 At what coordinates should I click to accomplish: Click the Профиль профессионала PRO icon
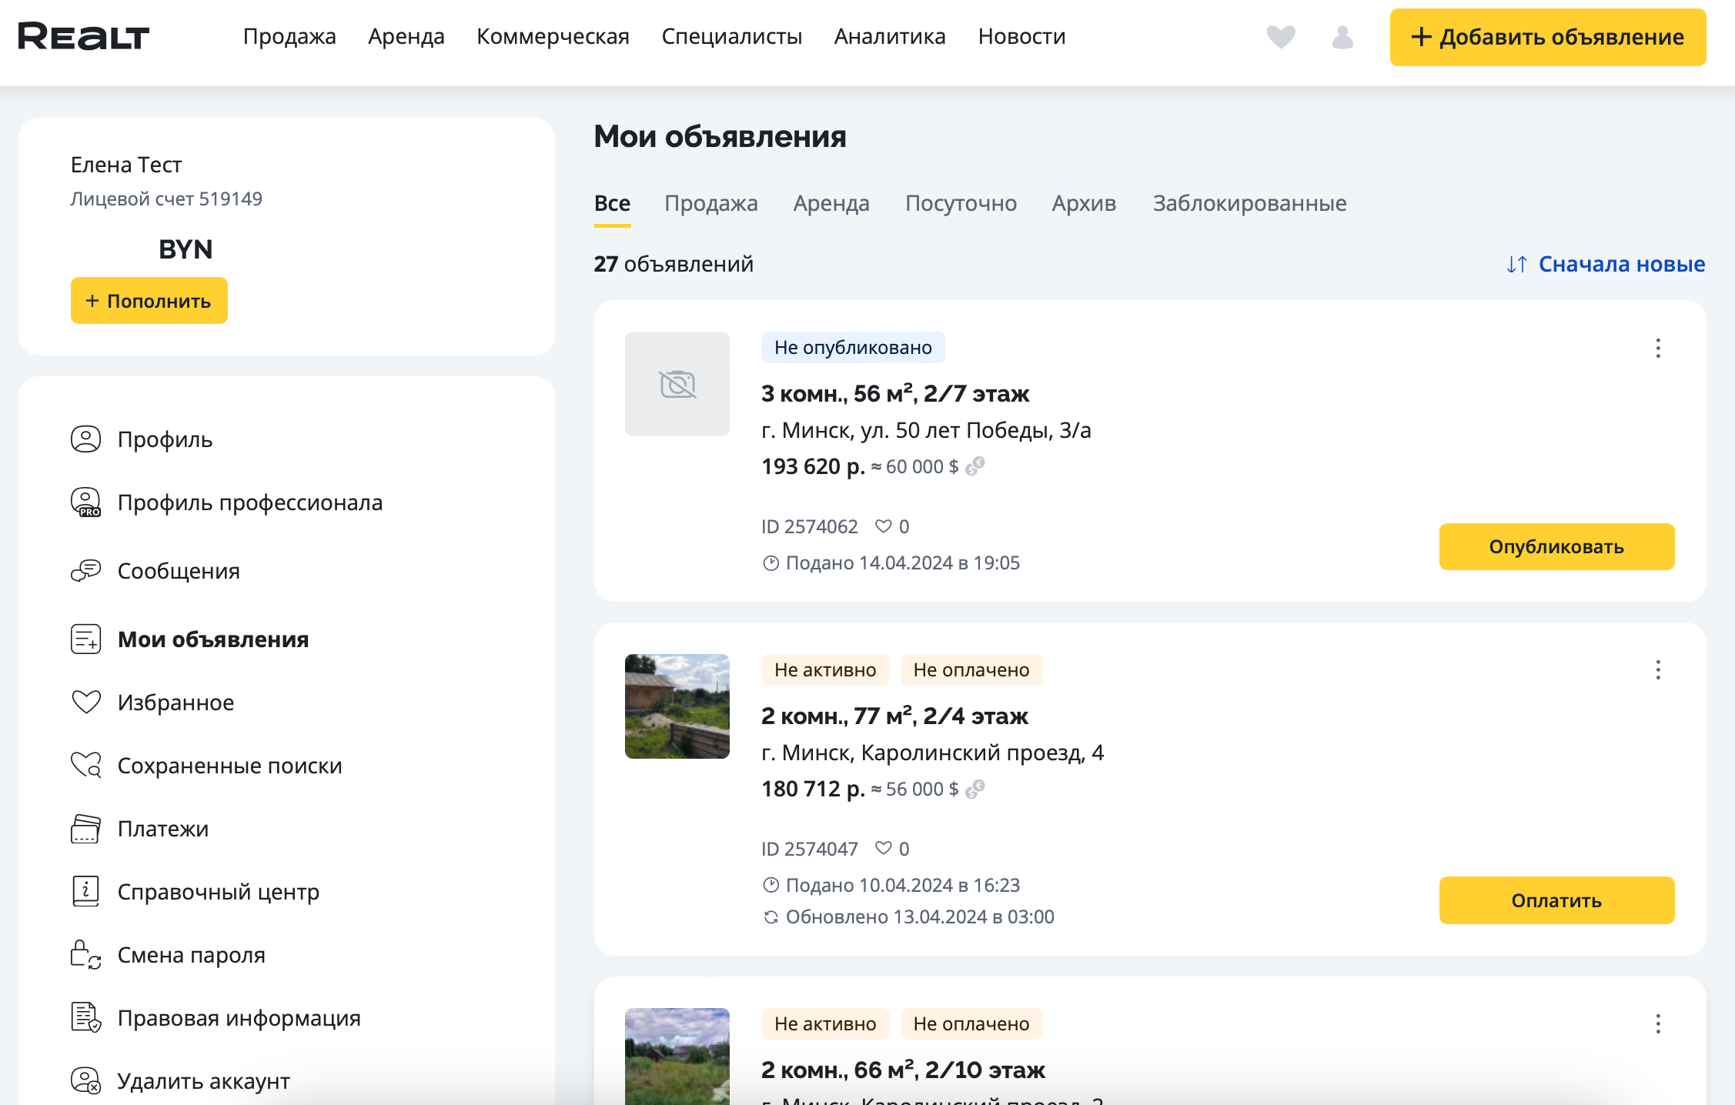click(85, 502)
